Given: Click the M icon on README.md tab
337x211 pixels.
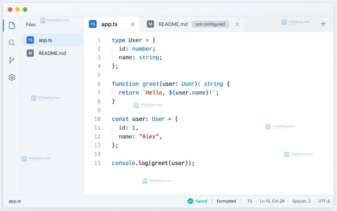Looking at the screenshot, I should pos(150,24).
